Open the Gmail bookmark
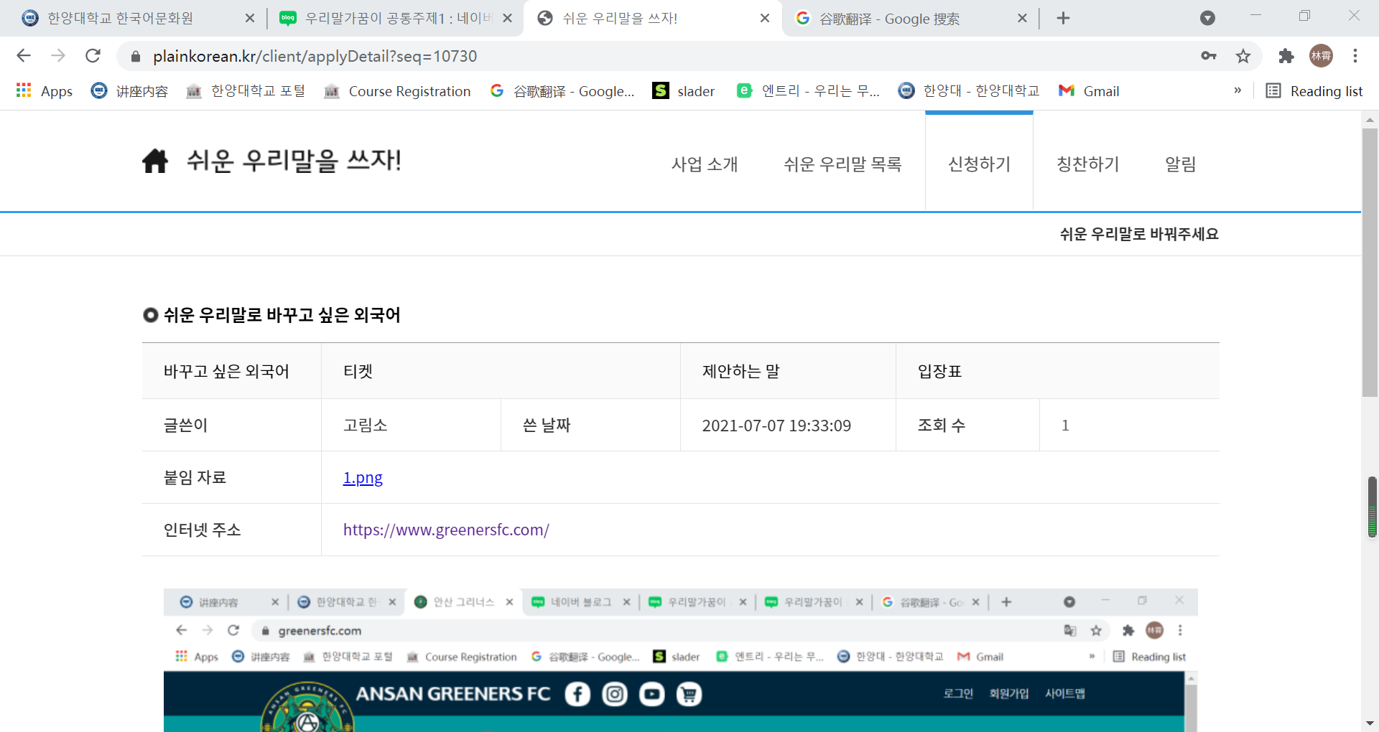This screenshot has width=1379, height=732. pyautogui.click(x=1089, y=91)
